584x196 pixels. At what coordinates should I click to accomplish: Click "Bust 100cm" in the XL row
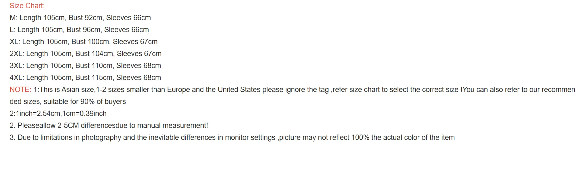[x=90, y=42]
